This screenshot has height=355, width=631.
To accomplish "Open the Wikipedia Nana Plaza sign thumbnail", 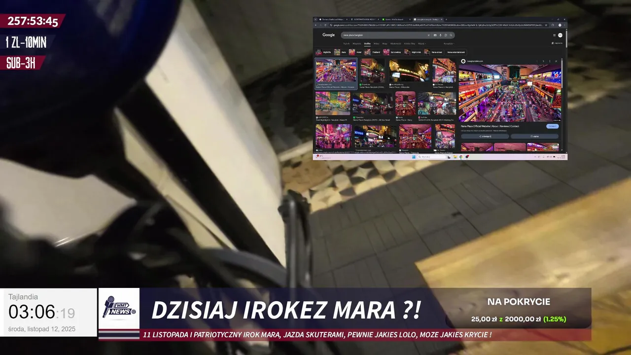I will click(x=409, y=71).
